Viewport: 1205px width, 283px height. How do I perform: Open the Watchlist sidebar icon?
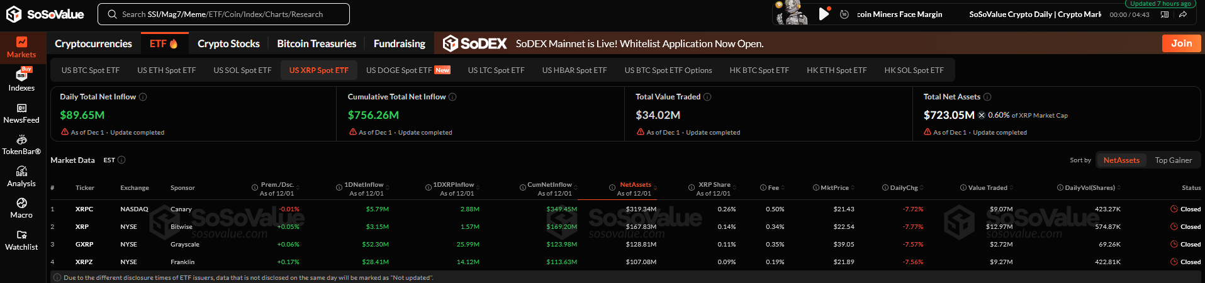[21, 235]
